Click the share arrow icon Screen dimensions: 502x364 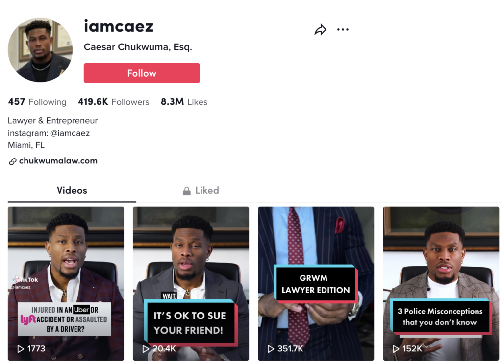pyautogui.click(x=320, y=30)
